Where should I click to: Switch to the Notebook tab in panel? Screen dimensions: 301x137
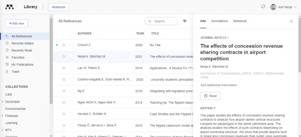(240, 21)
